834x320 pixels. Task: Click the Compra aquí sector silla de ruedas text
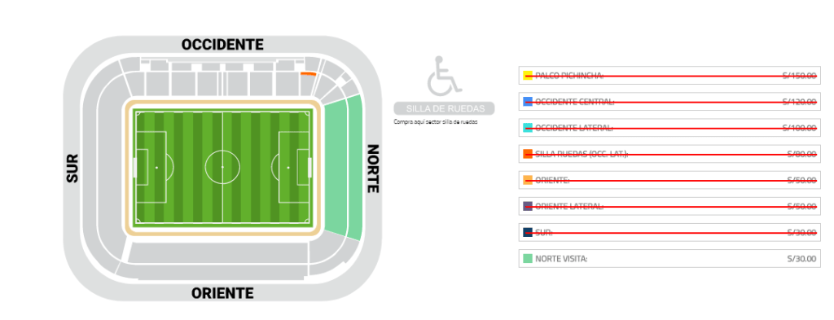tap(436, 121)
